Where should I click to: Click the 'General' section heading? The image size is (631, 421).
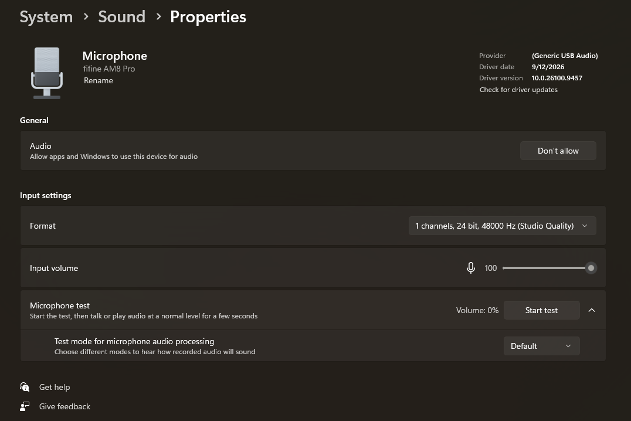pyautogui.click(x=34, y=120)
